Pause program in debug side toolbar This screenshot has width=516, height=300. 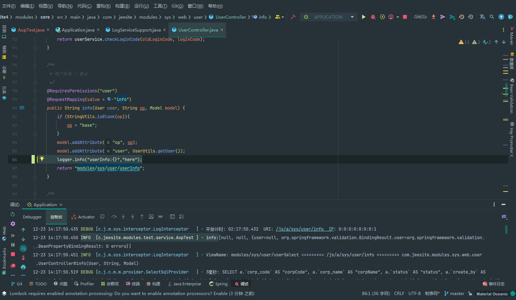(13, 245)
